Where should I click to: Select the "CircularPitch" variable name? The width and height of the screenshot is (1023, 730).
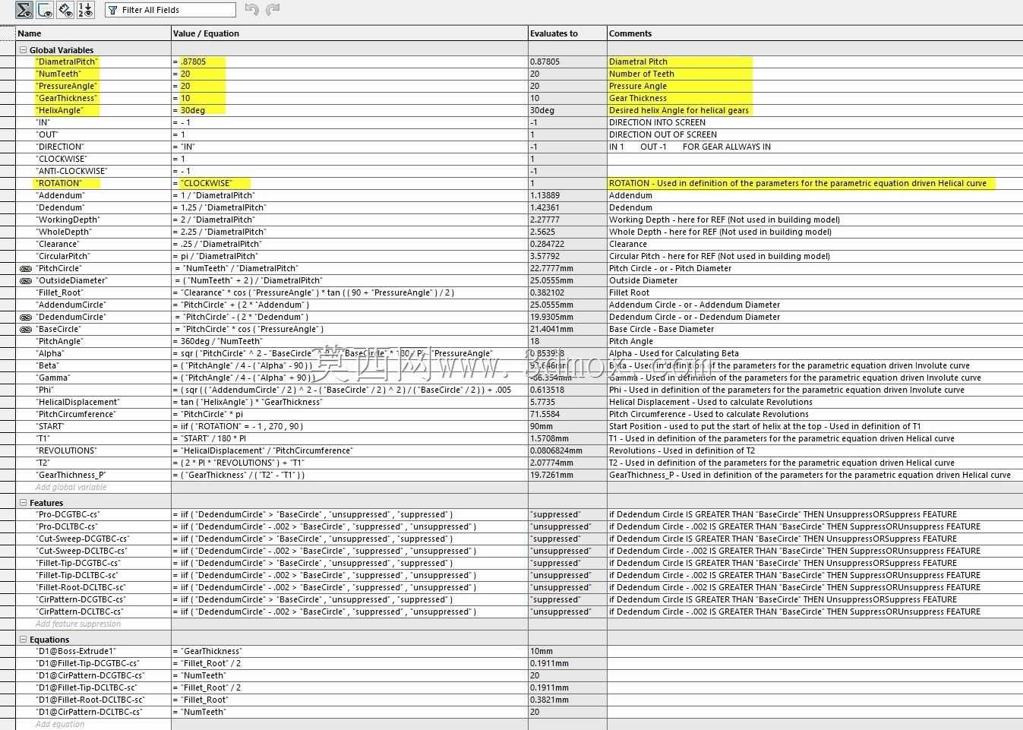(x=65, y=257)
